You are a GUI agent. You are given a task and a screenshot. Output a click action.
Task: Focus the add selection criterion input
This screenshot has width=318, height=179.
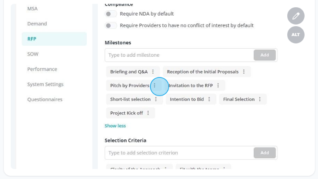(x=179, y=153)
